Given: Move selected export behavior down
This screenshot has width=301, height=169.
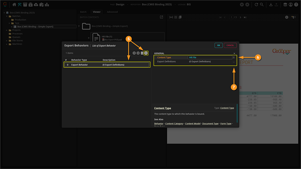Looking at the screenshot, I should coord(138,53).
